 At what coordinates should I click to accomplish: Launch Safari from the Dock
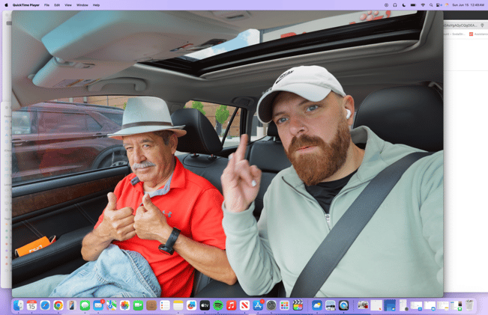pos(45,305)
